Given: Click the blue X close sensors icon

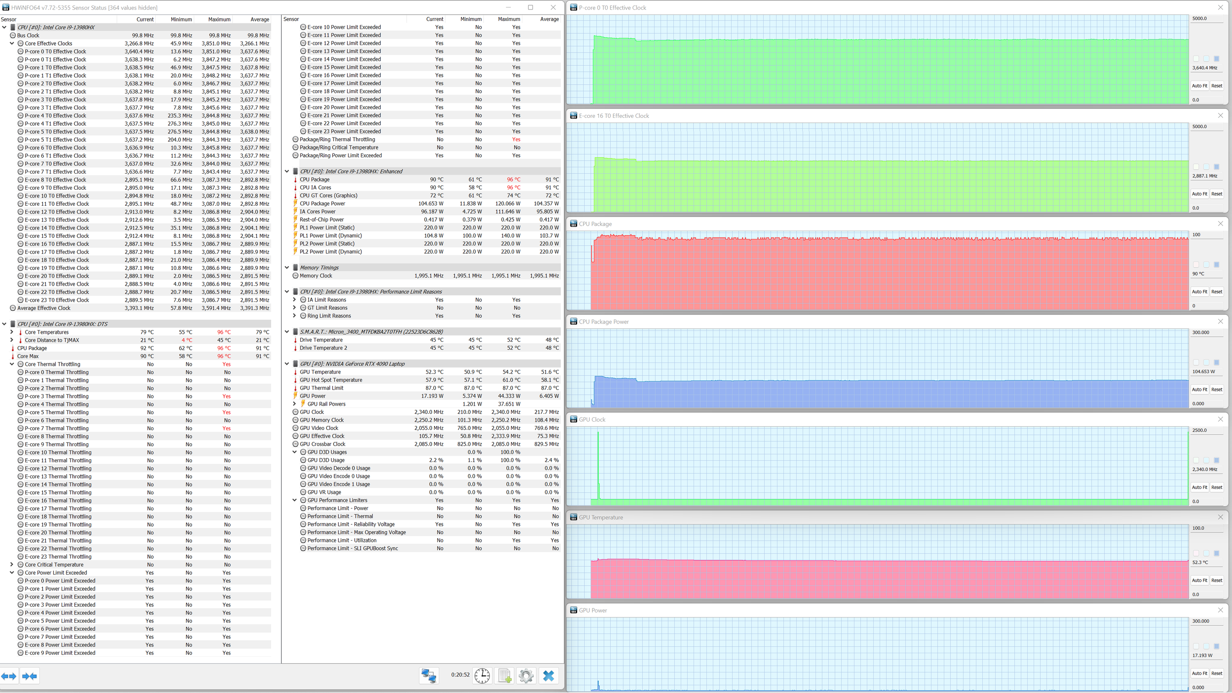Looking at the screenshot, I should 549,675.
